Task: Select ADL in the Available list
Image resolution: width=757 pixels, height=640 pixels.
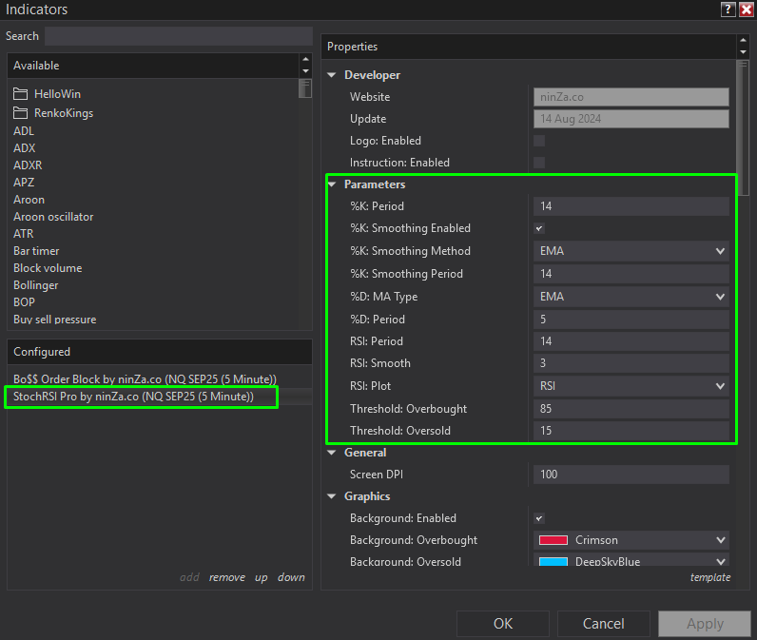Action: point(24,131)
